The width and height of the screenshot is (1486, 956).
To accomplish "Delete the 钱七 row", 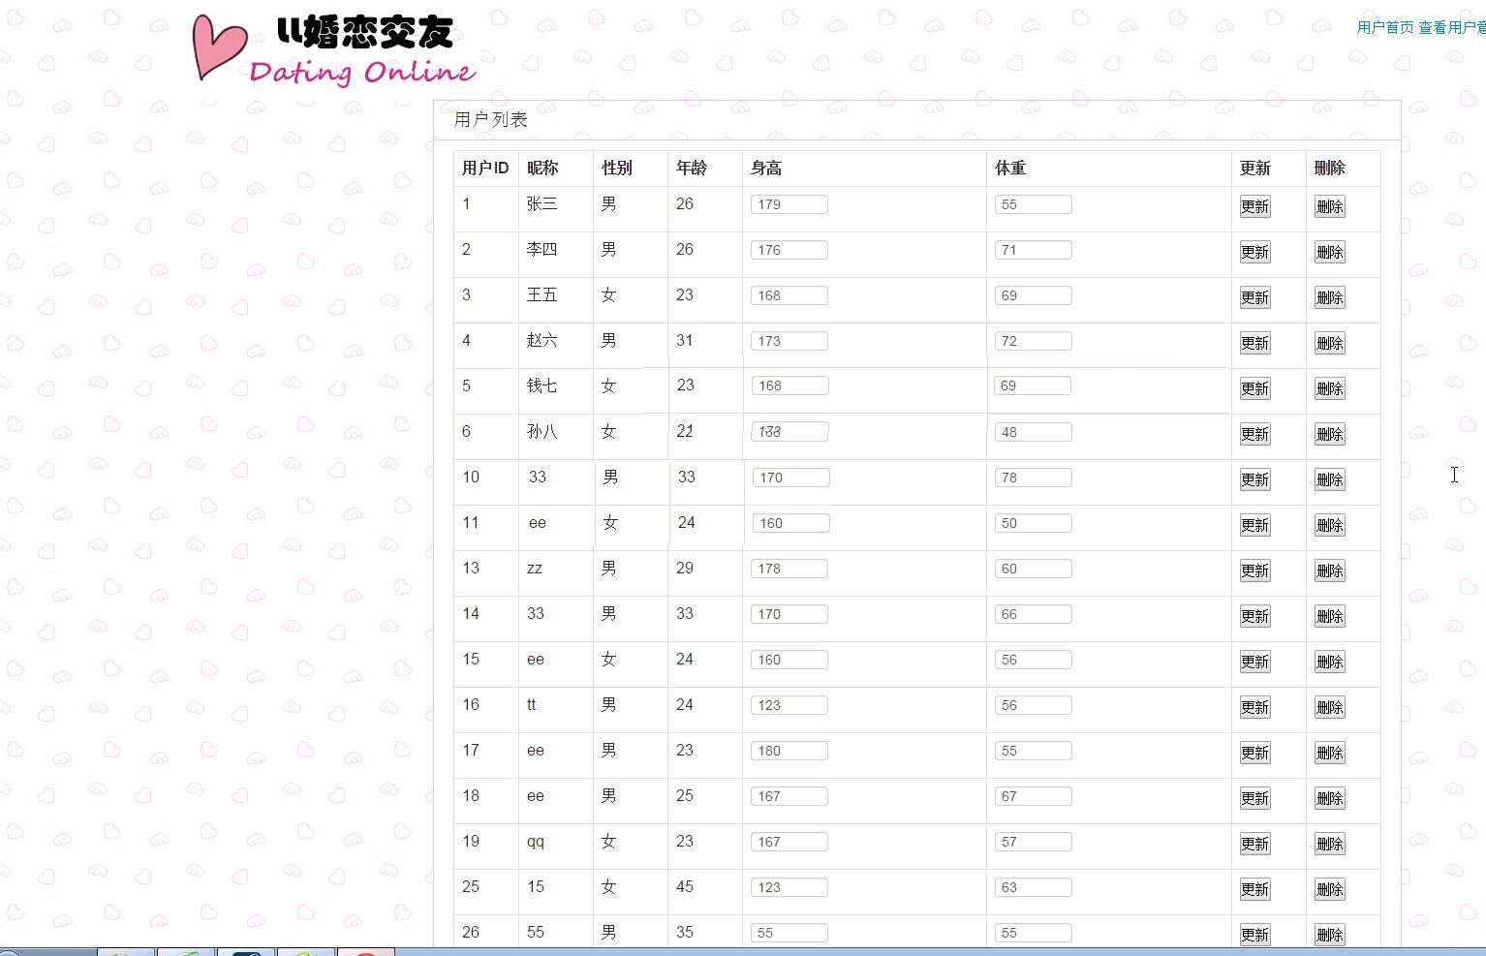I will 1329,388.
